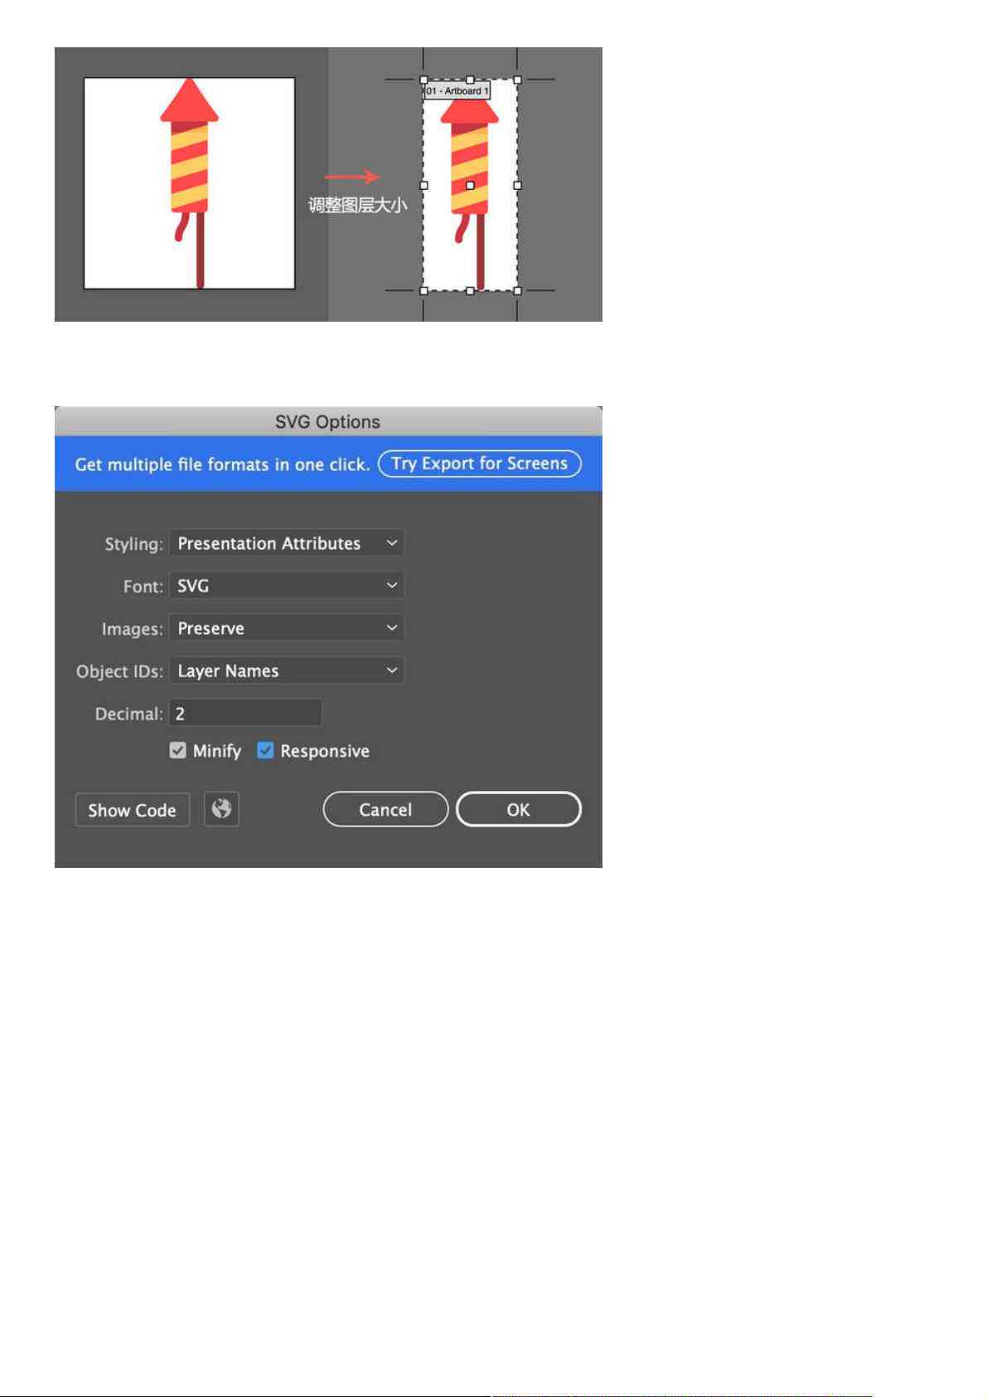Open the Images dropdown set to Preserve

coord(286,628)
